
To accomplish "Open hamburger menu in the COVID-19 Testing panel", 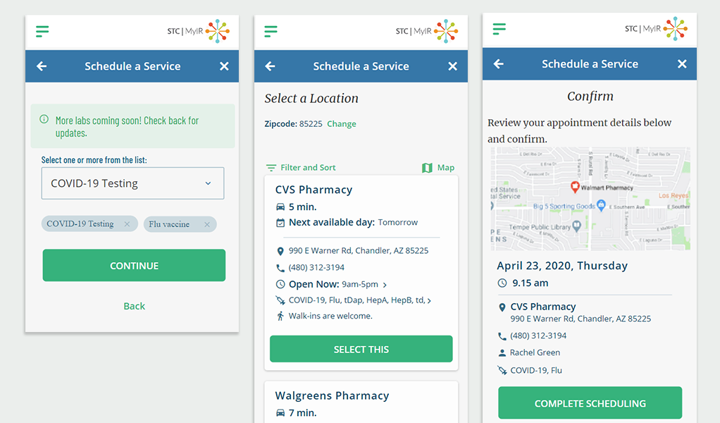I will [x=42, y=31].
